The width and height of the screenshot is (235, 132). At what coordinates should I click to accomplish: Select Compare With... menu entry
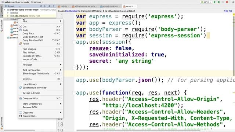coord(40,99)
